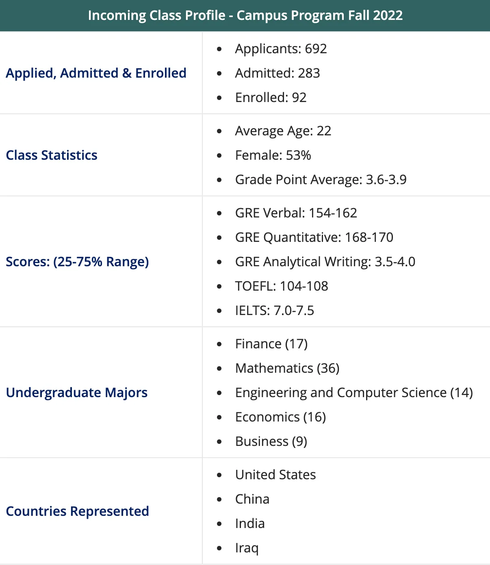Click GRE Analytical Writing: 3.5-4.0 text
Image resolution: width=490 pixels, height=565 pixels.
pos(325,262)
